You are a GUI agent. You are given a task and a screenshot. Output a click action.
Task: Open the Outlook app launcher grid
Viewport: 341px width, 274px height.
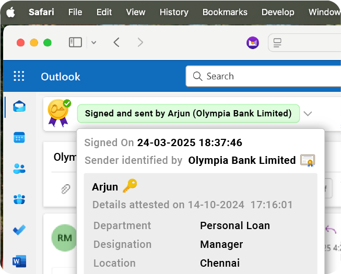(19, 76)
